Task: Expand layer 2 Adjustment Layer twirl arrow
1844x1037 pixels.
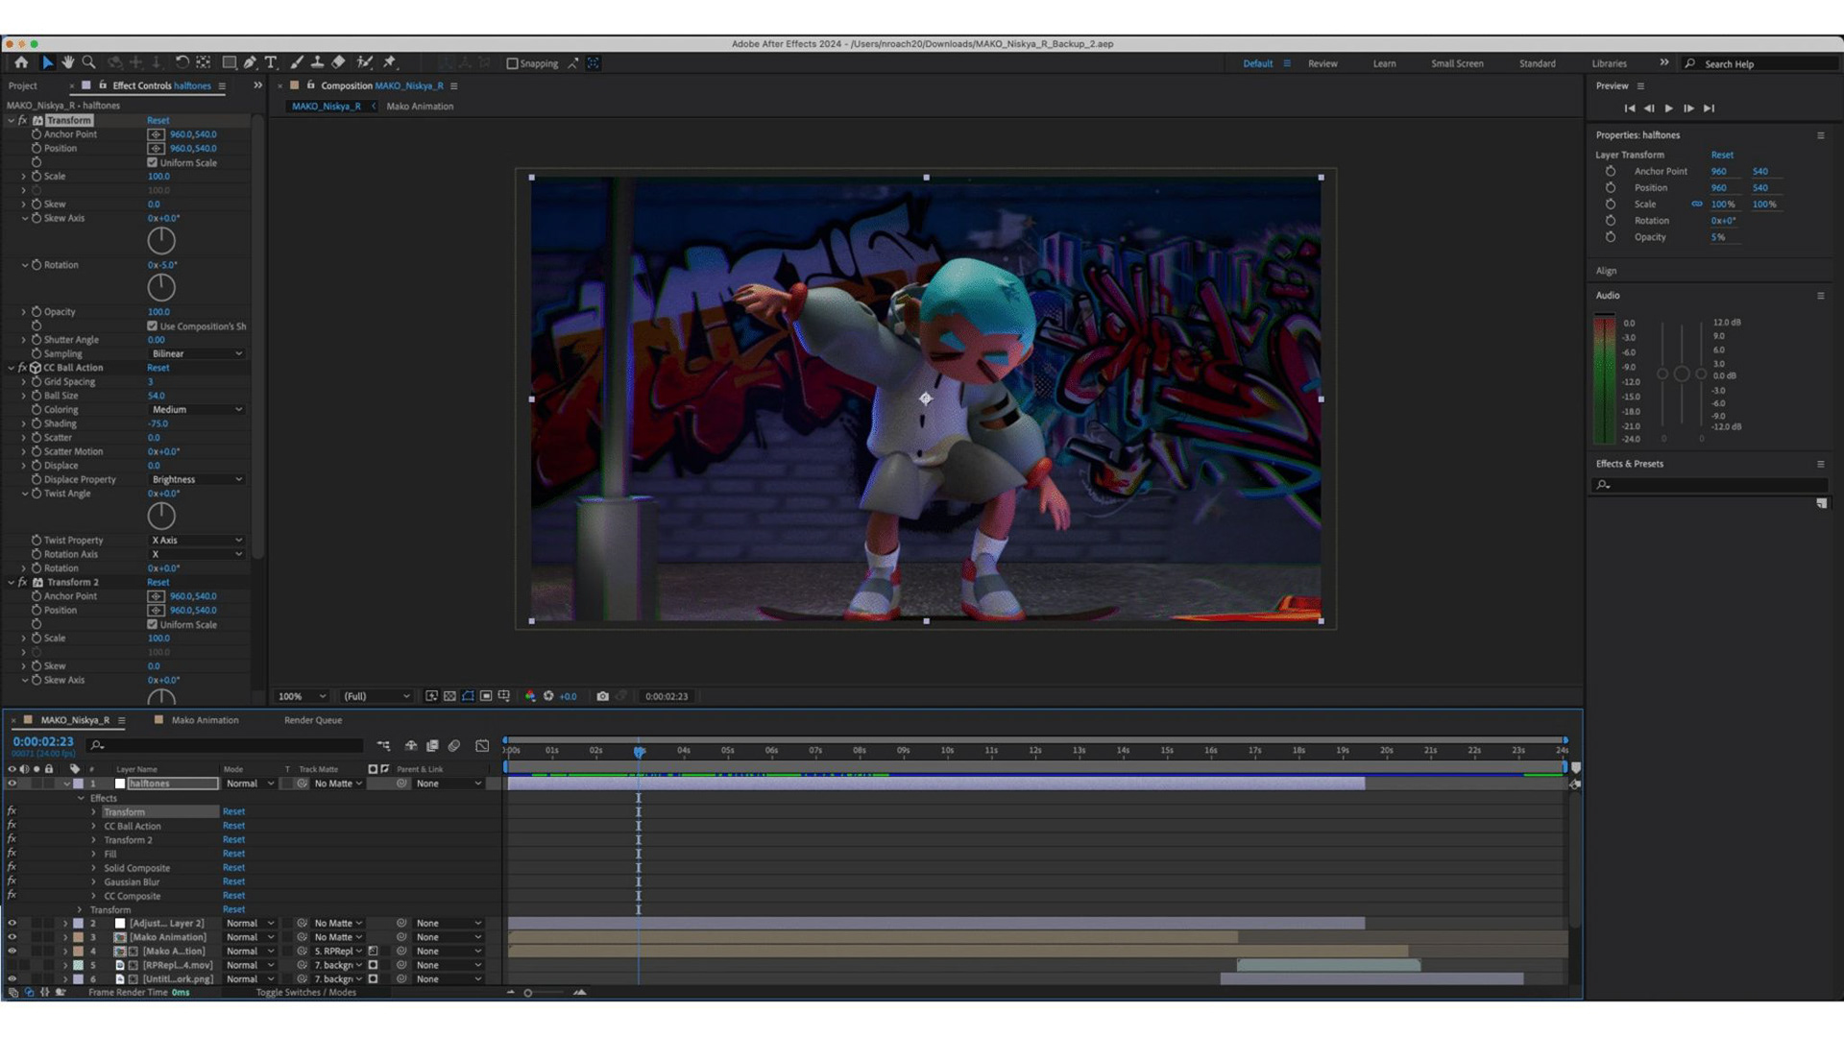Action: tap(65, 924)
